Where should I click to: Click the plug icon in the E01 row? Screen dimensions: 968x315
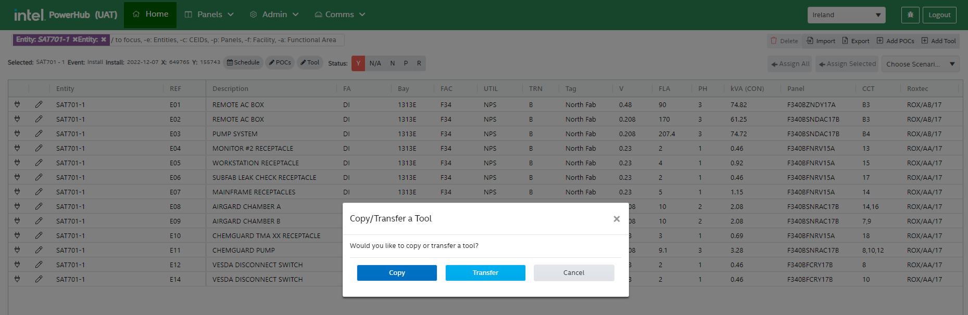pos(17,104)
